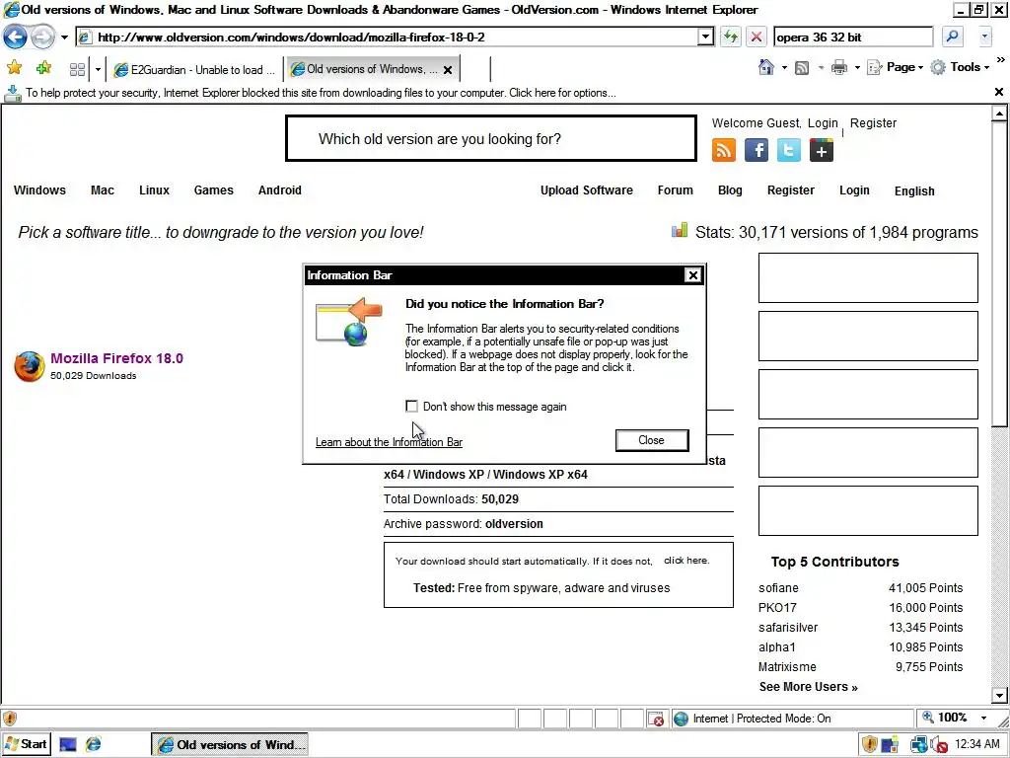Click the URL address field
This screenshot has width=1010, height=758.
387,37
